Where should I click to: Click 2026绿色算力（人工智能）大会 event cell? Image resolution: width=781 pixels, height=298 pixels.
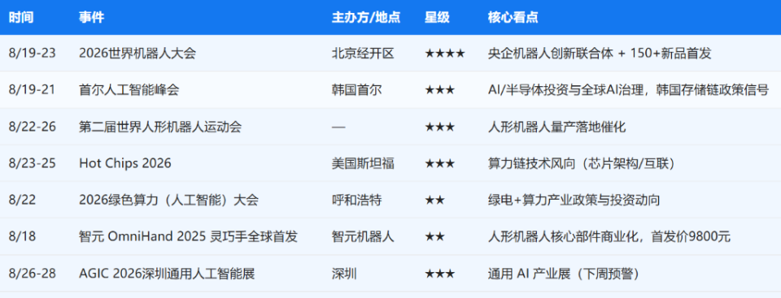click(x=169, y=201)
